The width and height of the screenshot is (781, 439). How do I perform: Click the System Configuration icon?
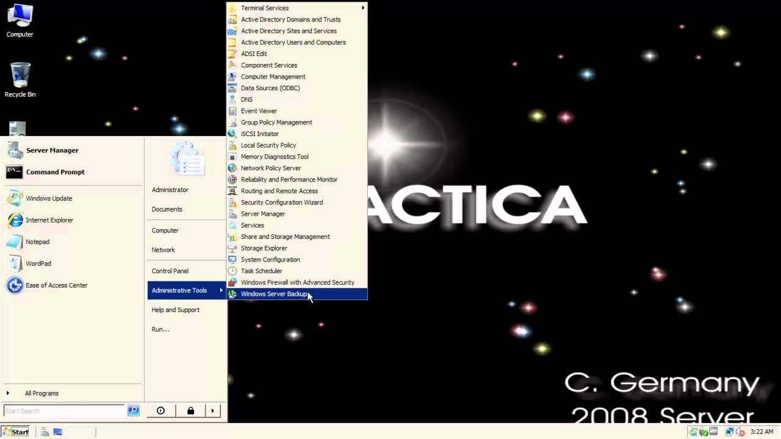[x=232, y=260]
